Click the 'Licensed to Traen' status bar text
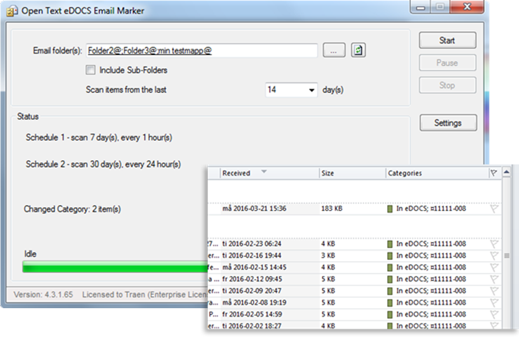 pyautogui.click(x=145, y=295)
